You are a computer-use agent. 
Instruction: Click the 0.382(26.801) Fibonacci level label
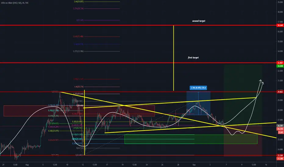point(77,122)
